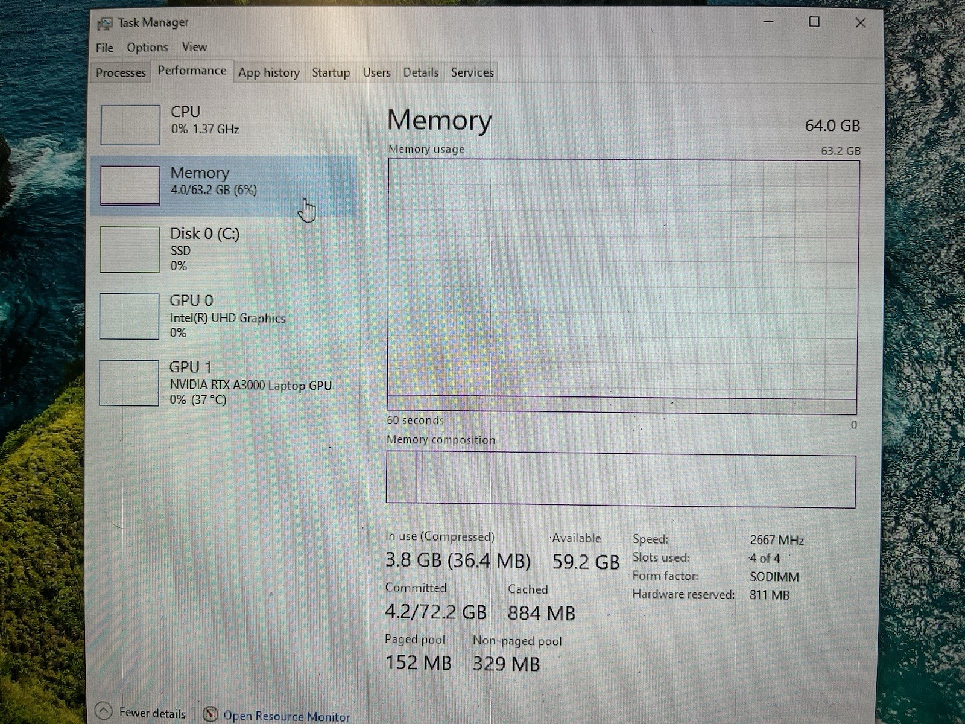Select the GPU 0 Intel UHD Graphics entry
965x724 pixels.
(x=224, y=316)
